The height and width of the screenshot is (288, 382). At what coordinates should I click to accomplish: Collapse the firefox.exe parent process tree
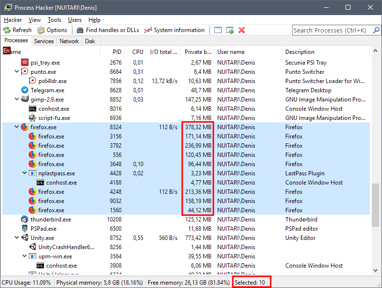[x=17, y=127]
